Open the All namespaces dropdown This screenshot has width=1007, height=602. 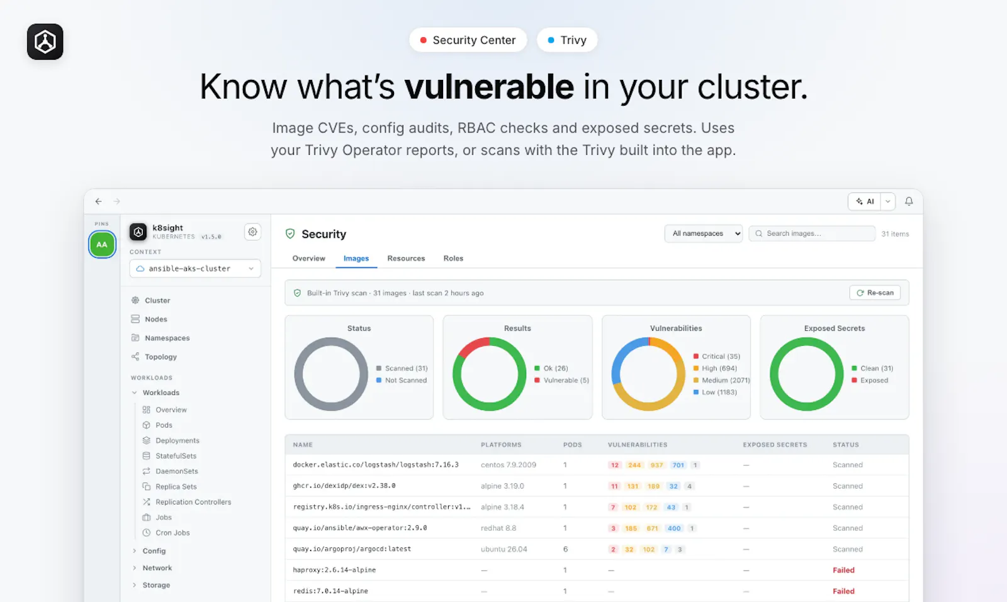pyautogui.click(x=704, y=233)
